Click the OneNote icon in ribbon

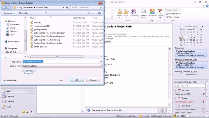click(x=134, y=11)
